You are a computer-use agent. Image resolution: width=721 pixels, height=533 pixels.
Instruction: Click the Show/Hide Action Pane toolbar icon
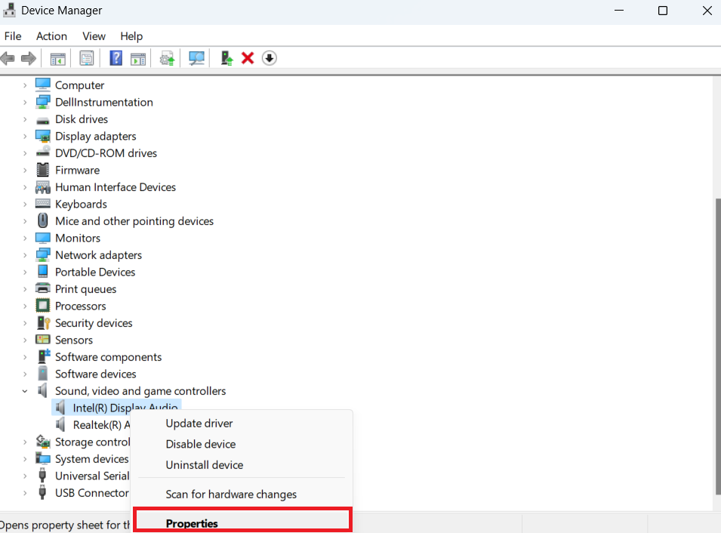pos(138,59)
